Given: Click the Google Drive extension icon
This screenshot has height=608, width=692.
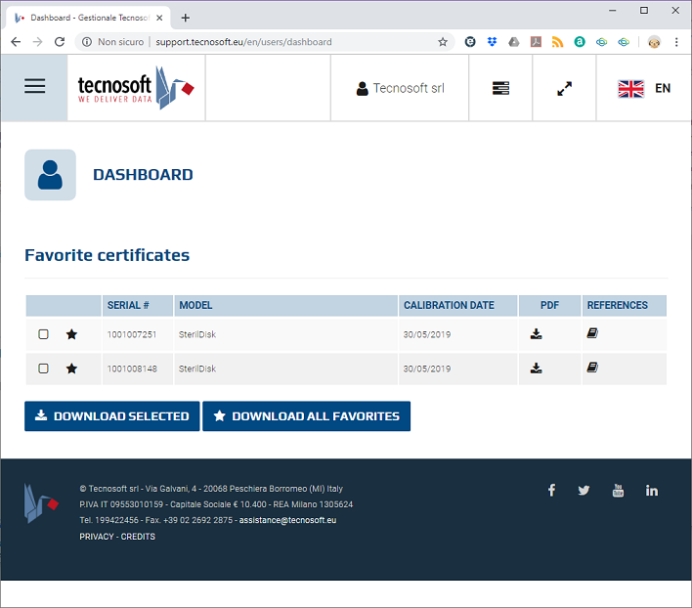Looking at the screenshot, I should 514,42.
